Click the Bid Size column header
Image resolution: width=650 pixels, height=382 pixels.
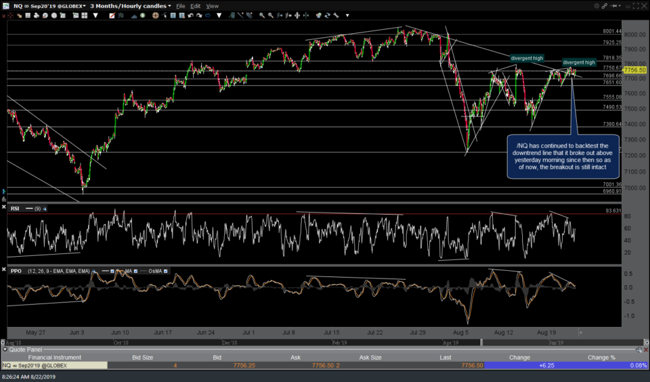click(143, 358)
